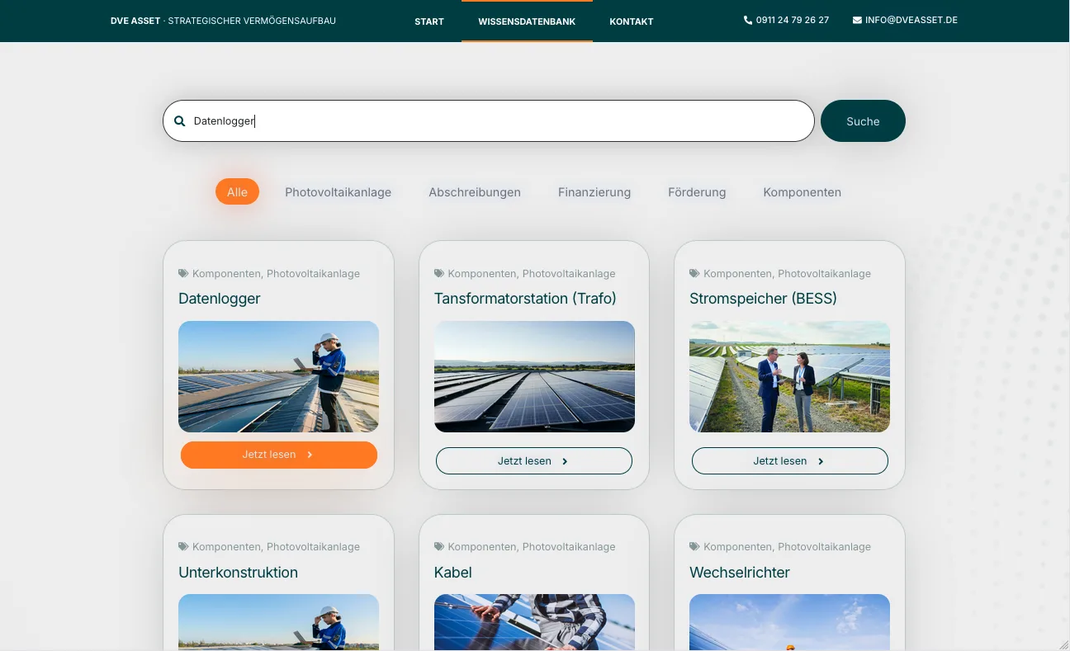
Task: Open the Wechselrichter card title
Action: pyautogui.click(x=740, y=573)
